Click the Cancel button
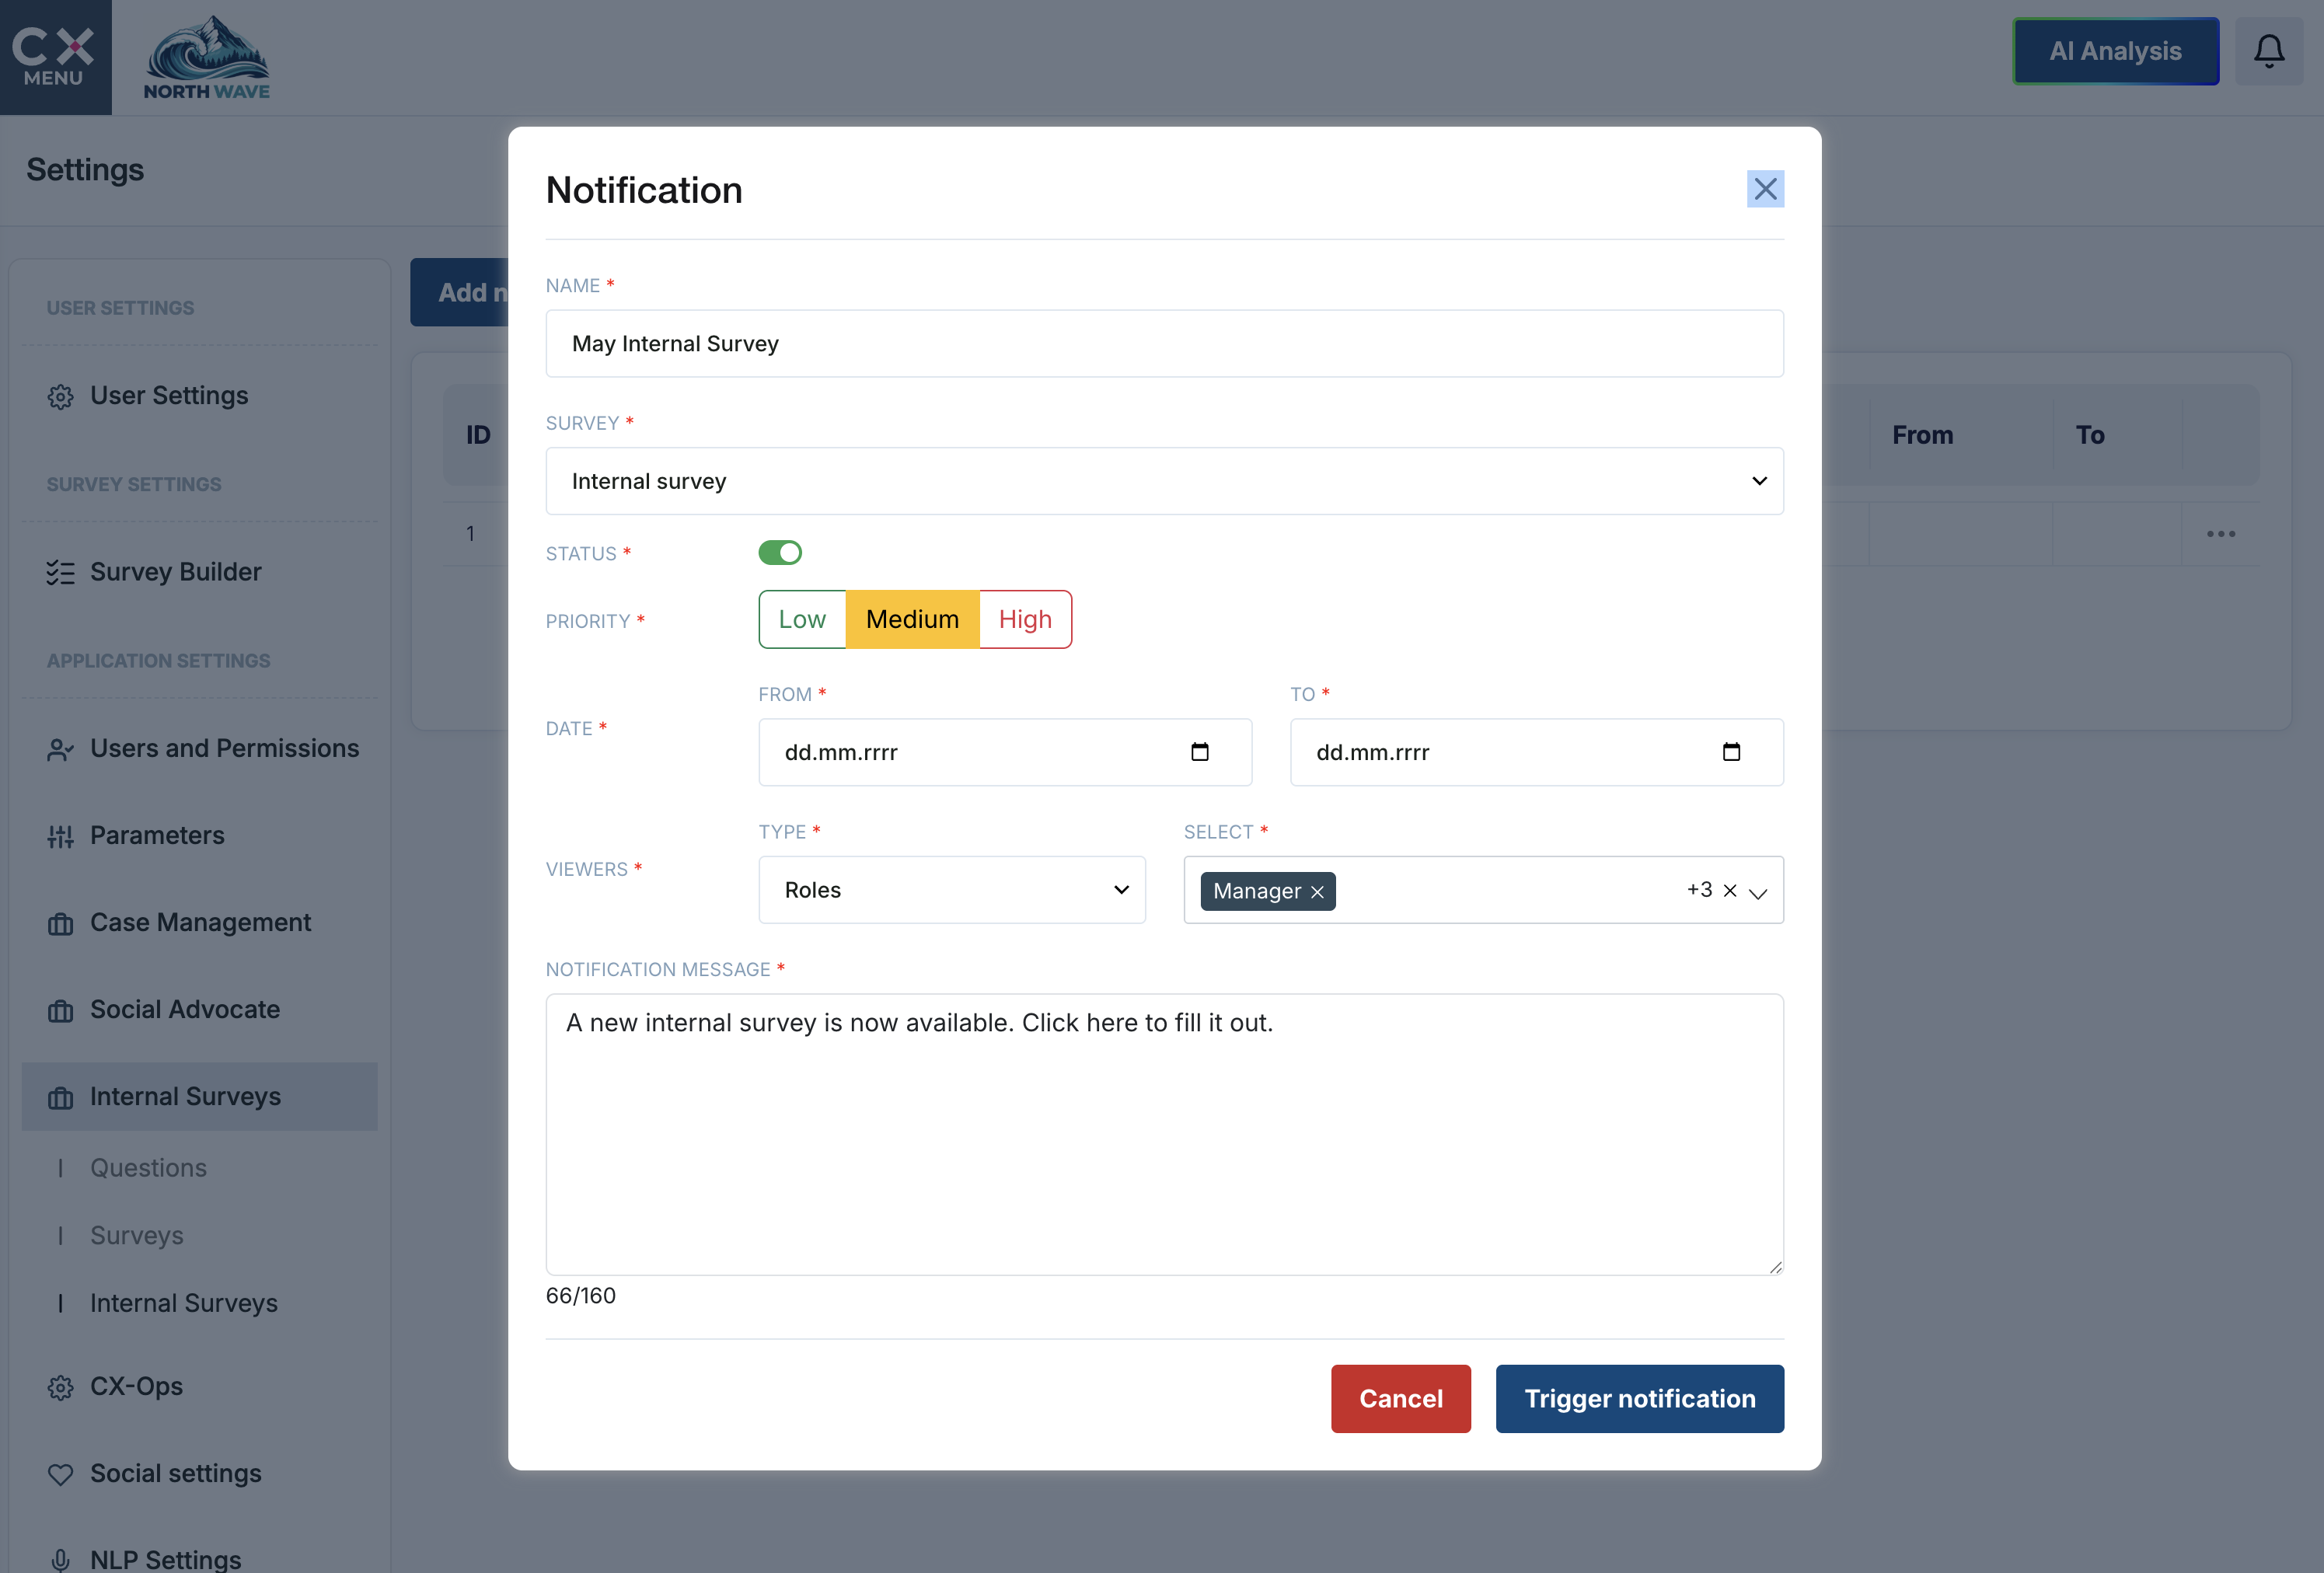The height and width of the screenshot is (1573, 2324). [x=1400, y=1399]
